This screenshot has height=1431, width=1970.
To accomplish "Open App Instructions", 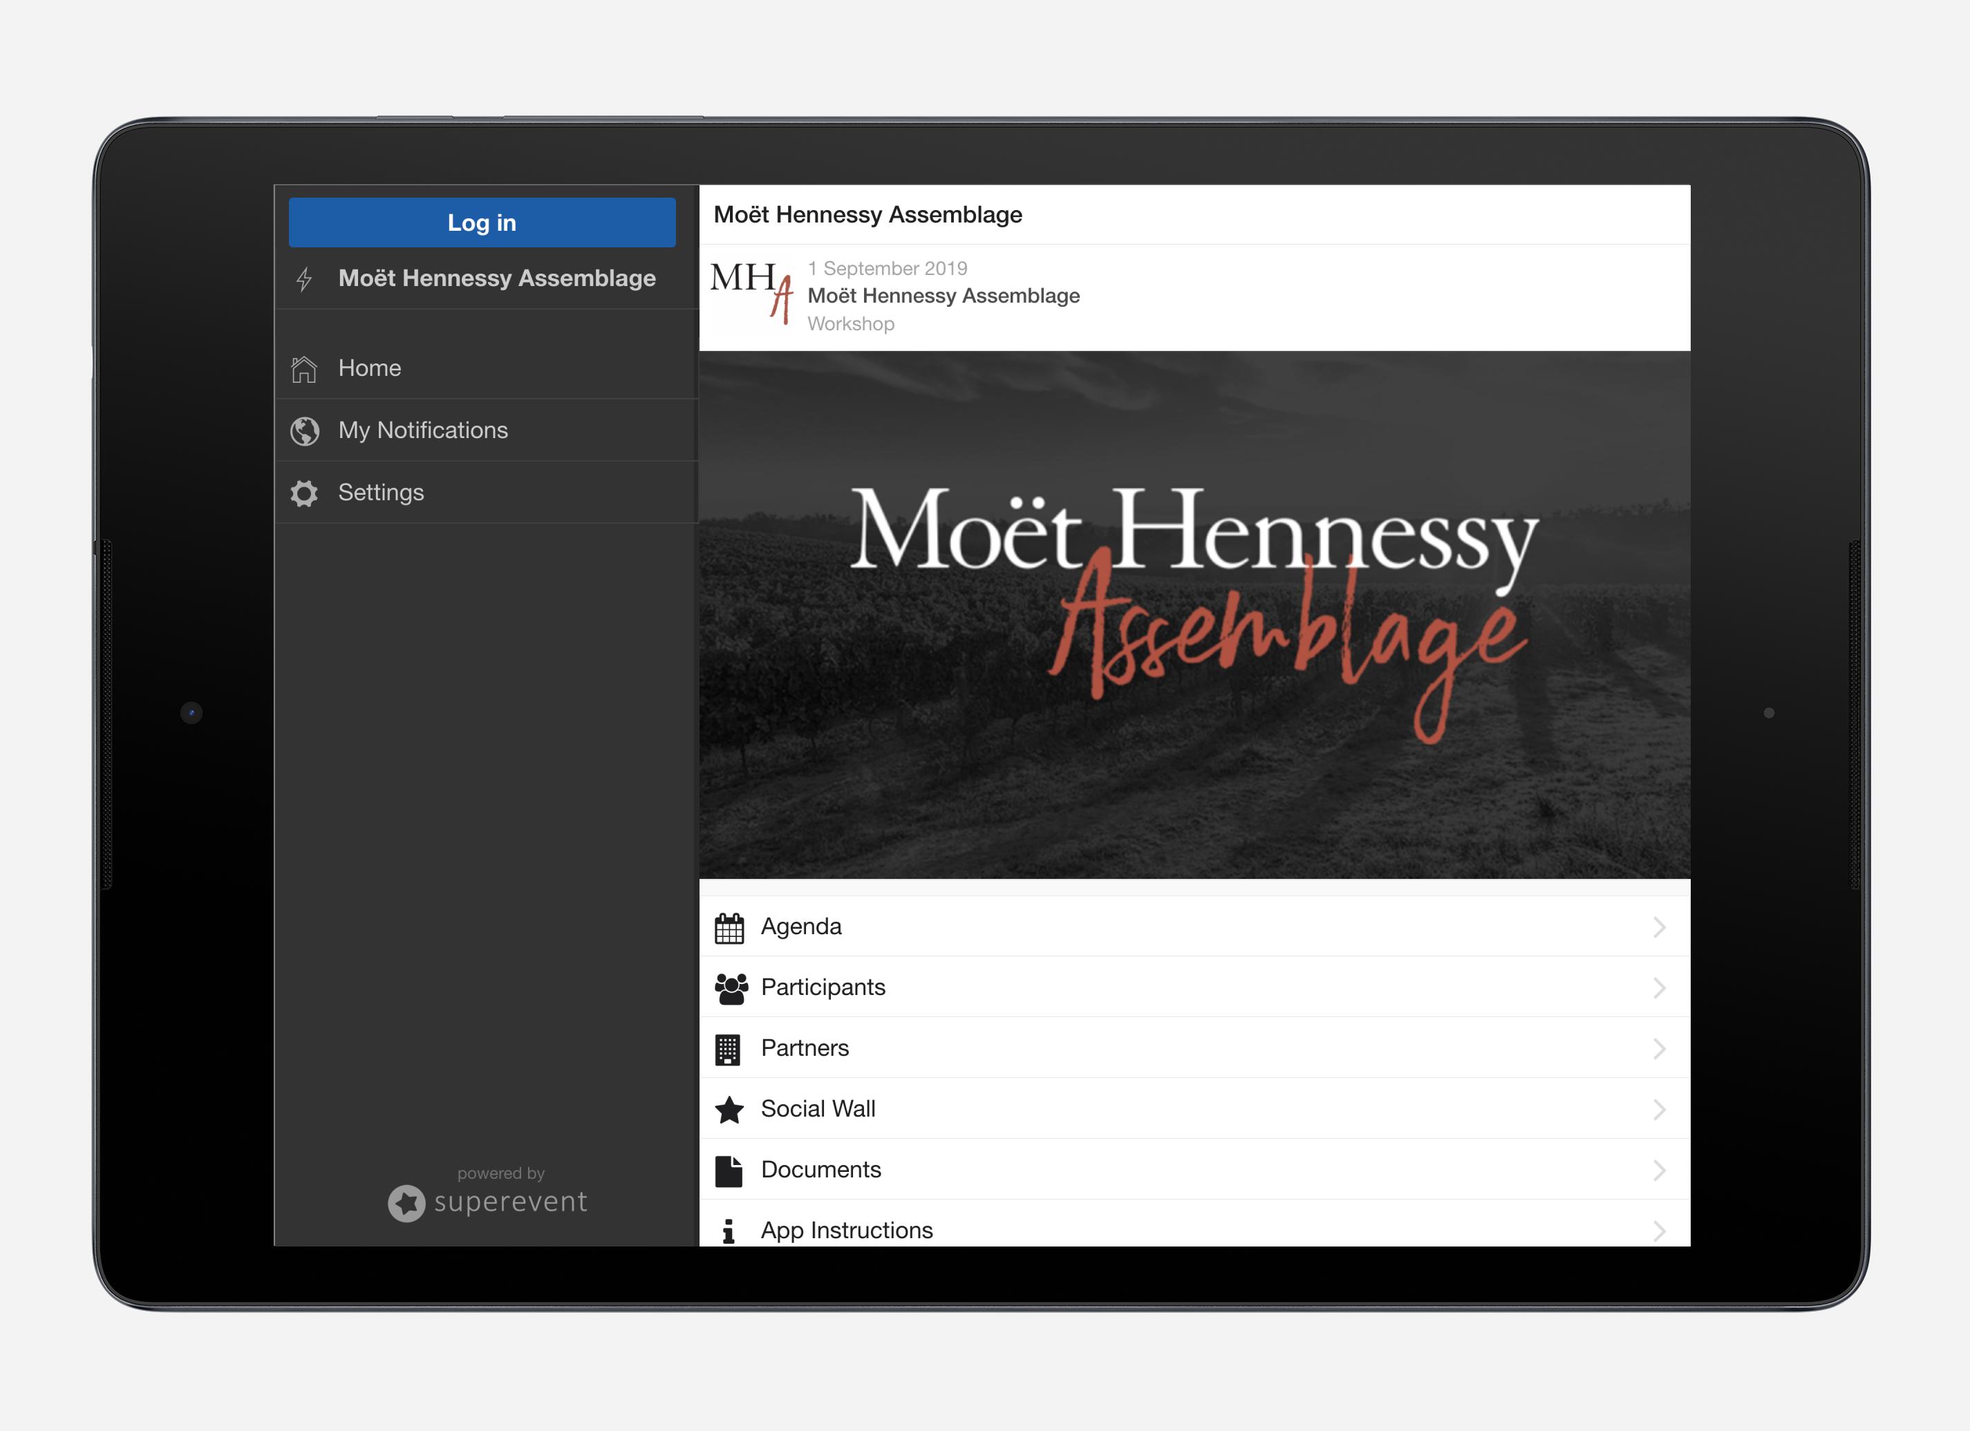I will click(1194, 1224).
